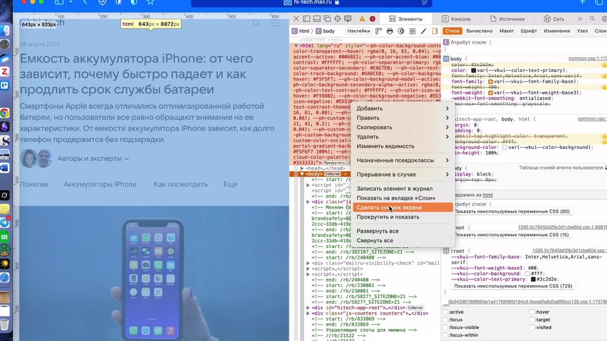607x341 pixels.
Task: Expand the js-counters div node
Action: (x=308, y=313)
